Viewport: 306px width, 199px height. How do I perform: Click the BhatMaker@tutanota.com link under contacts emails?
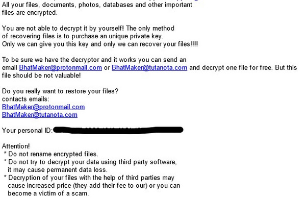coord(40,115)
